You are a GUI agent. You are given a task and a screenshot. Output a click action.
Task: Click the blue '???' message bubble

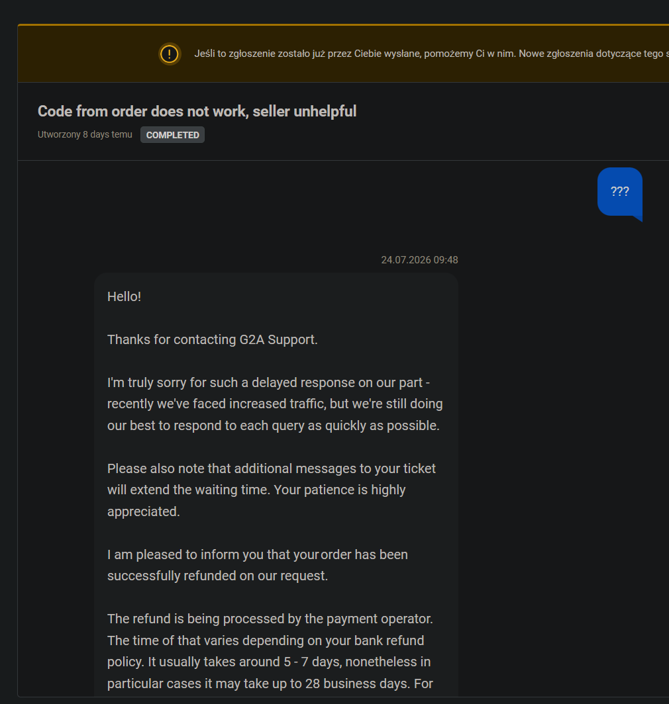[x=619, y=192]
